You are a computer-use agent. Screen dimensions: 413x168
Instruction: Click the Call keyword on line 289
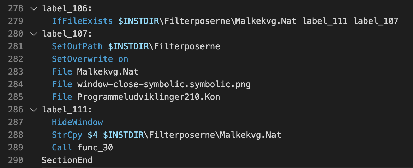click(x=62, y=148)
